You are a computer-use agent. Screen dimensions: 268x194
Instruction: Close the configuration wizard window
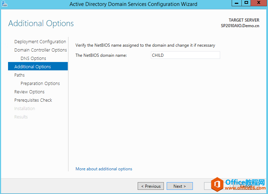pyautogui.click(x=259, y=3)
